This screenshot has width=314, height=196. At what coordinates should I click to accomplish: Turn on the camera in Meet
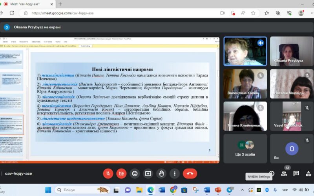pyautogui.click(x=121, y=173)
